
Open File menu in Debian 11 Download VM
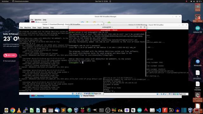(x=21, y=28)
